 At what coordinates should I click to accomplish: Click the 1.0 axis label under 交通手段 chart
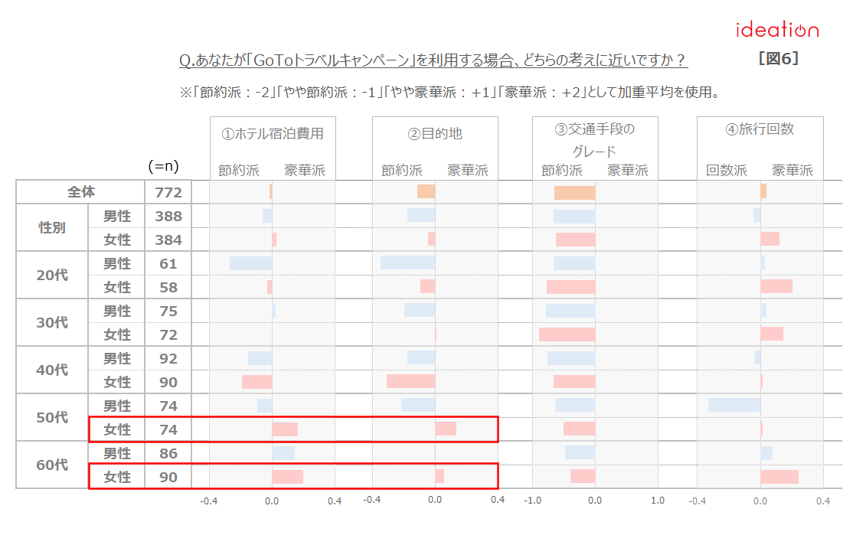658,501
